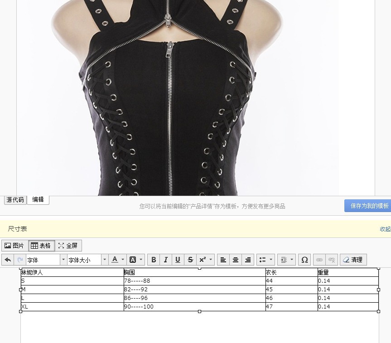Screen dimensions: 391x343
Task: Click the 清理 clear formatting button
Action: point(353,260)
